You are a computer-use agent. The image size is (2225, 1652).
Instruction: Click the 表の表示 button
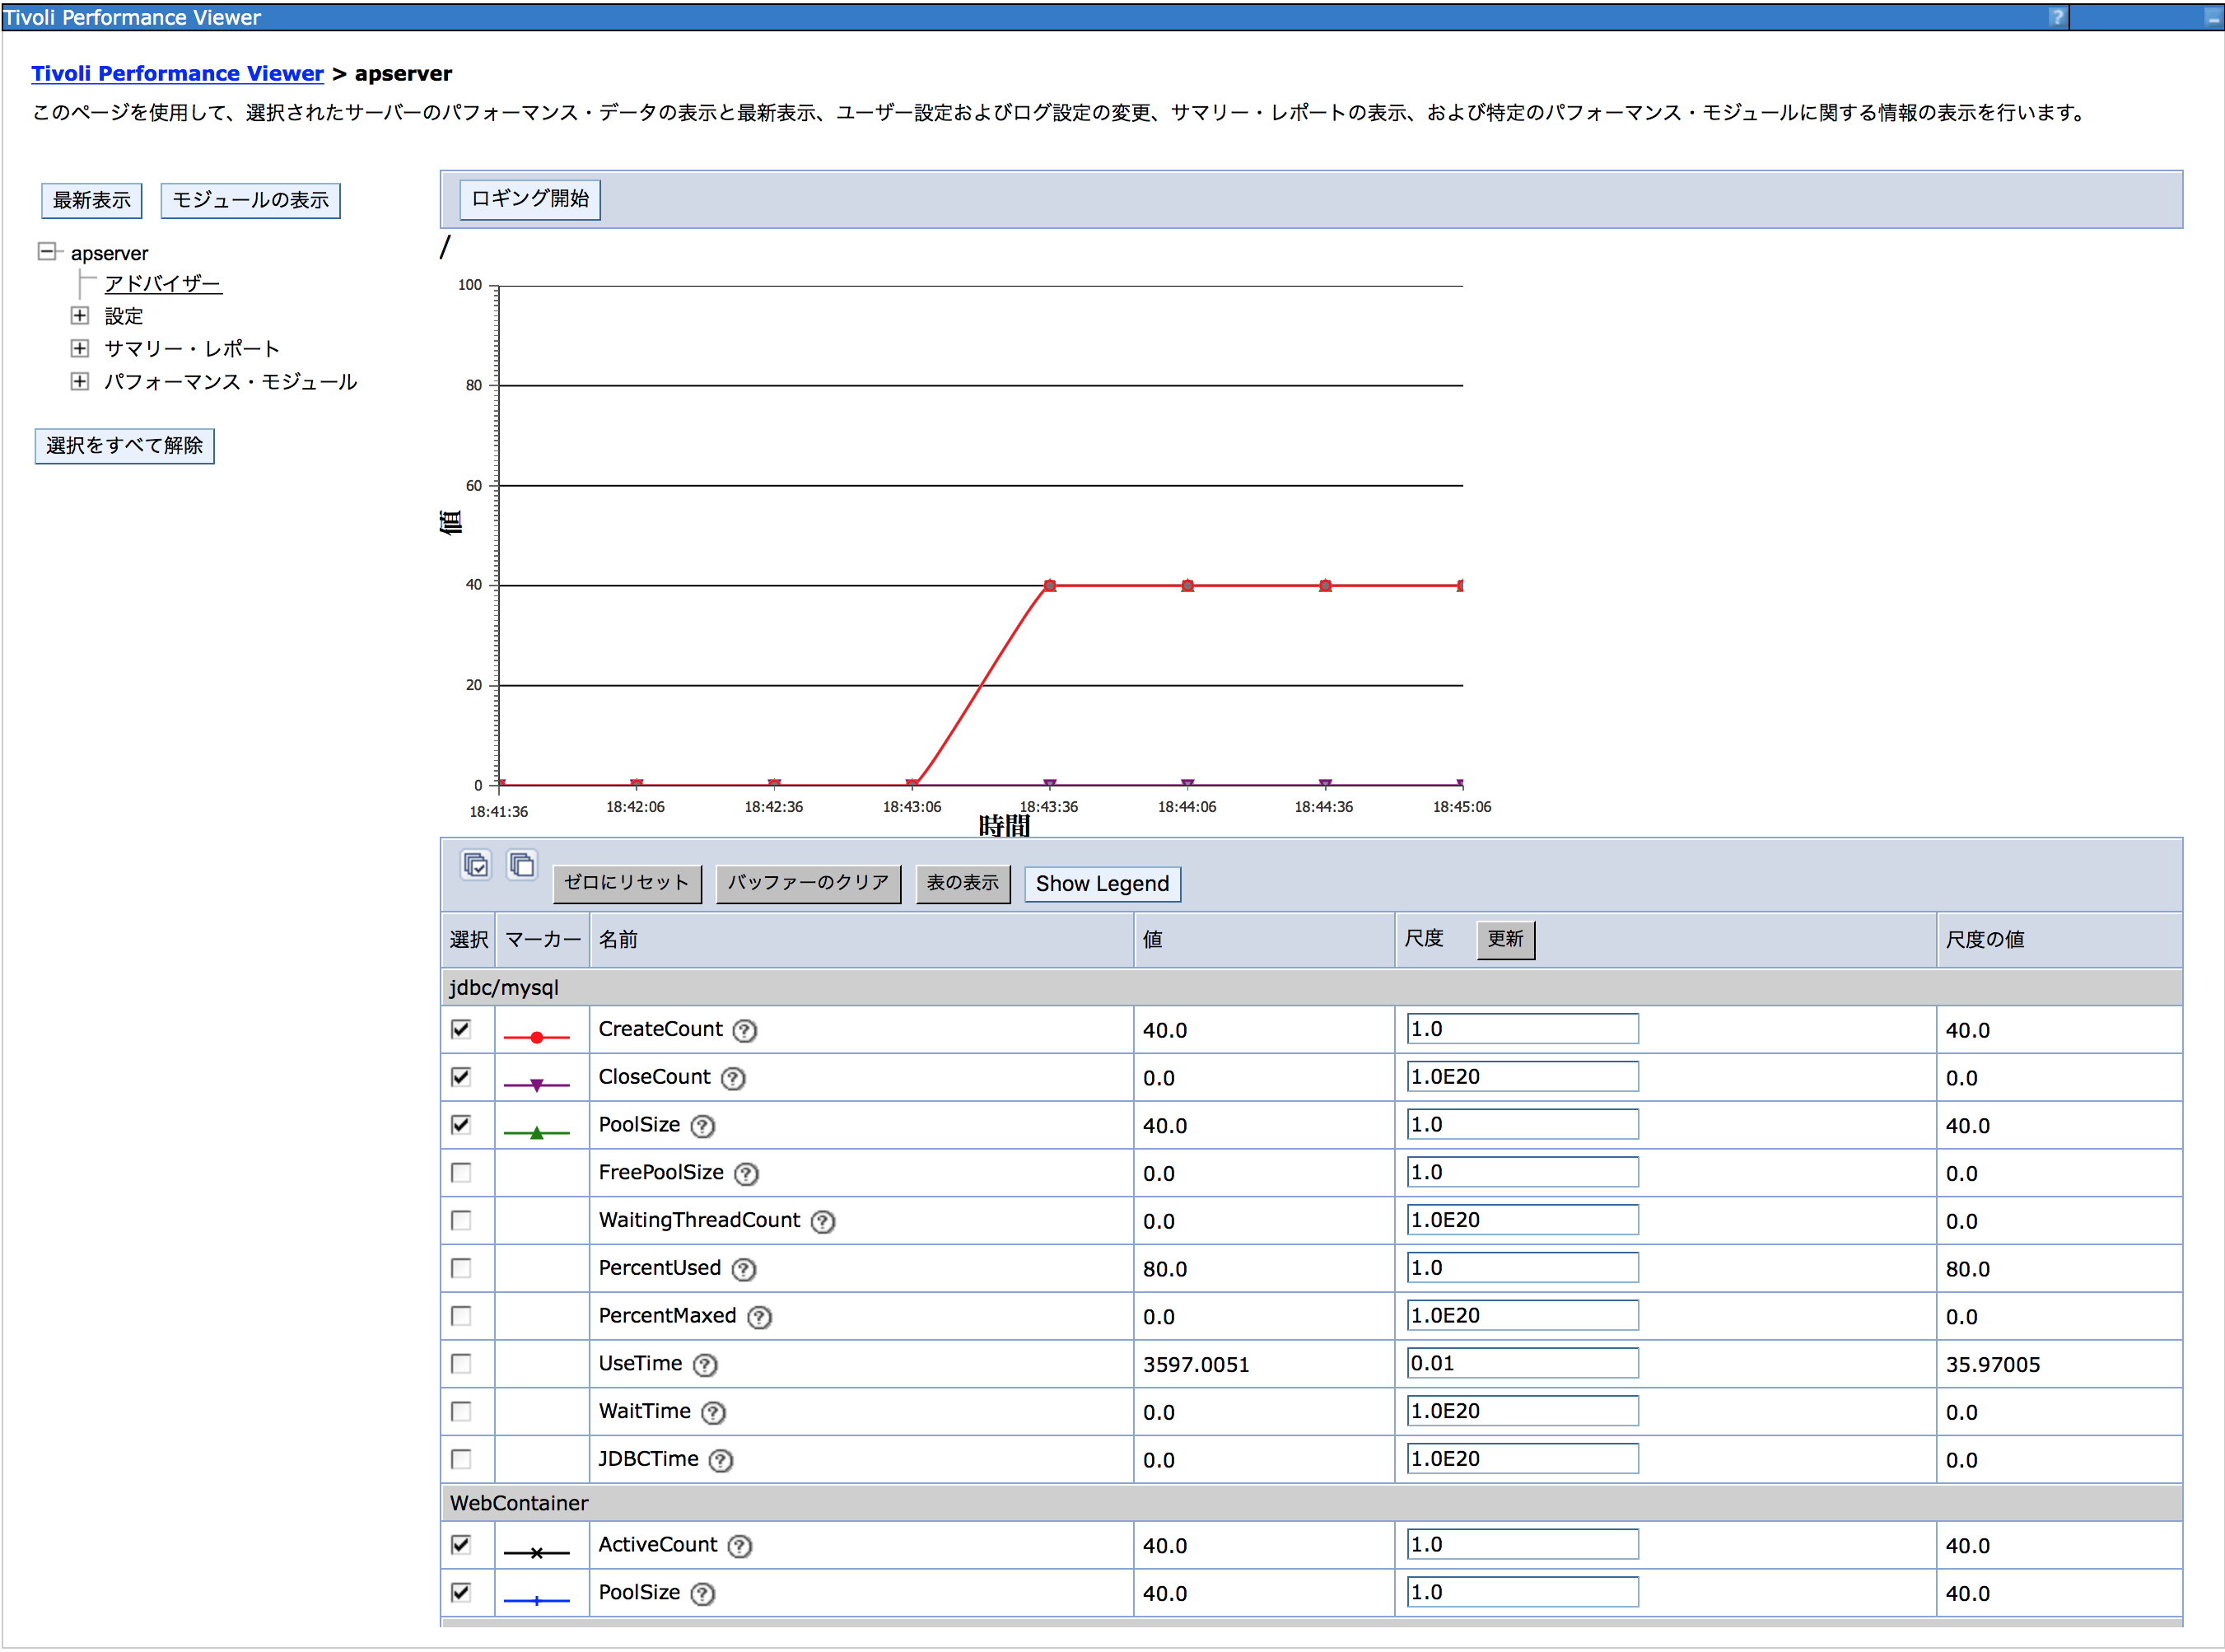962,883
